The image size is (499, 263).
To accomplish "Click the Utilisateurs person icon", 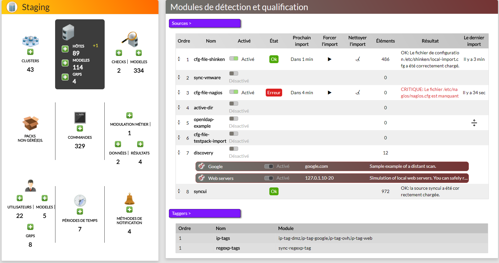I will [30, 185].
